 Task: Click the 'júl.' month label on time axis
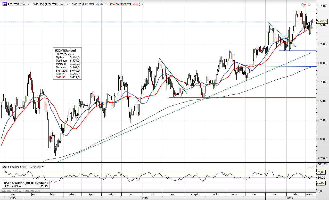tap(152, 194)
